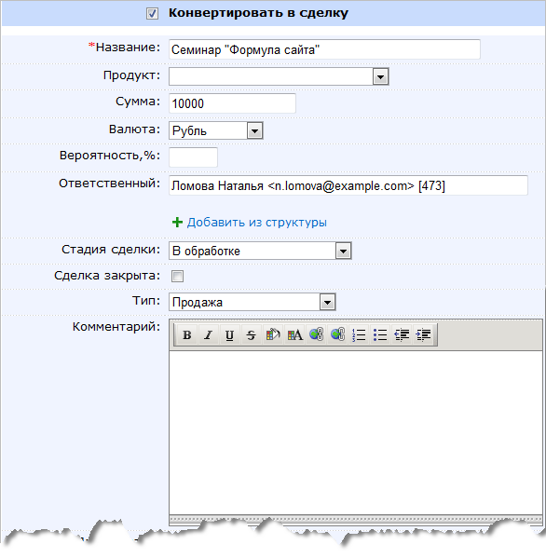
Task: Open background color picker in comment toolbar
Action: (273, 334)
